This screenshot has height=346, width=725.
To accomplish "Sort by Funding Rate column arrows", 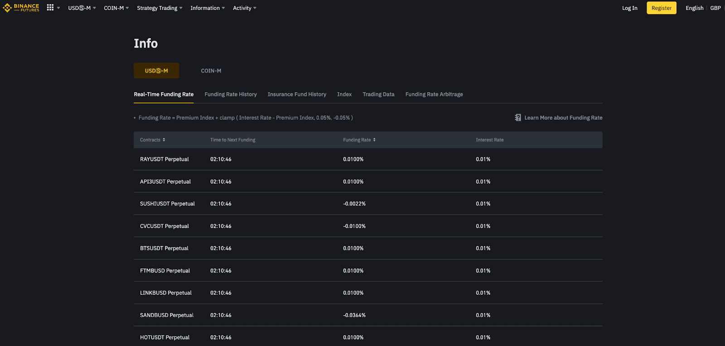I will tap(374, 140).
